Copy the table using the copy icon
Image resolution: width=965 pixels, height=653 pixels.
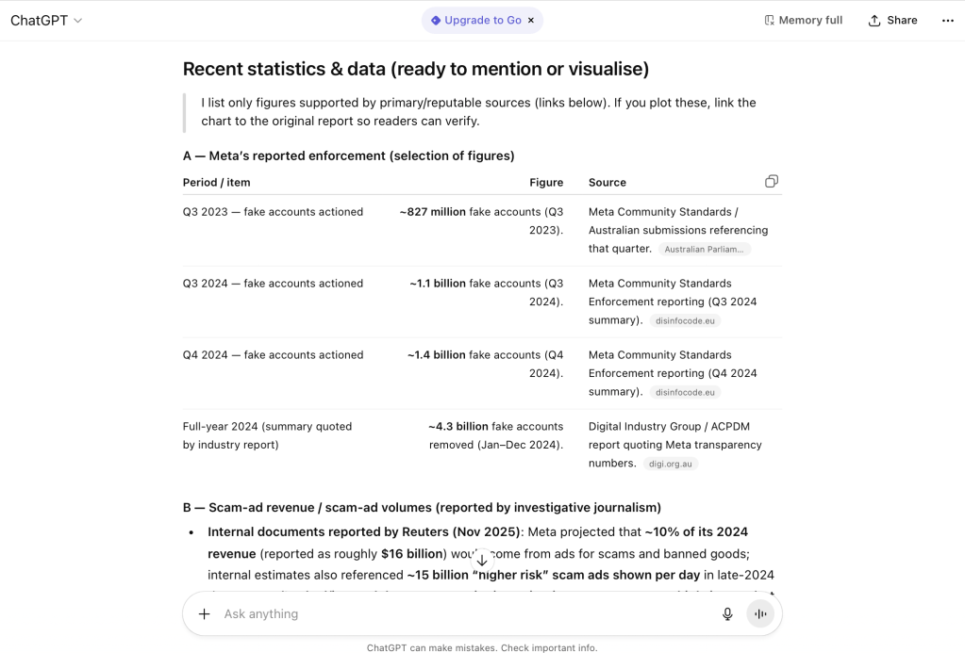pyautogui.click(x=772, y=181)
